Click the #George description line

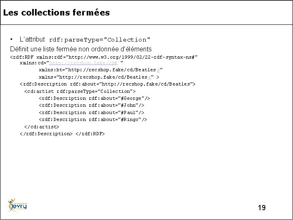point(94,98)
